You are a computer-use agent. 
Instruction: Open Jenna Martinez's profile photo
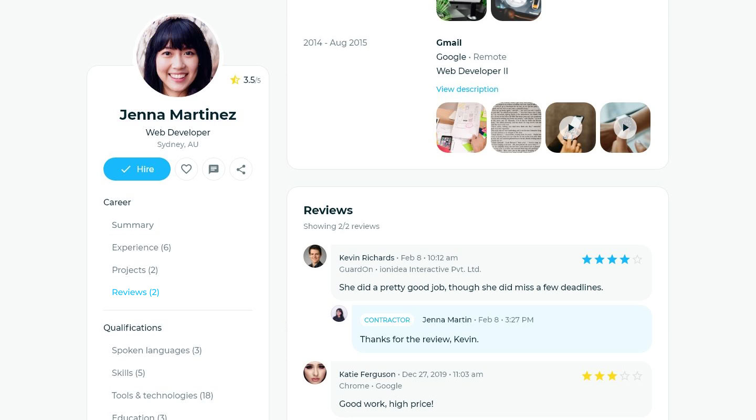coord(178,56)
